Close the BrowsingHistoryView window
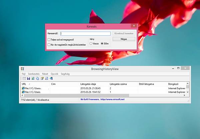This screenshot has height=139, width=200. pos(185,68)
